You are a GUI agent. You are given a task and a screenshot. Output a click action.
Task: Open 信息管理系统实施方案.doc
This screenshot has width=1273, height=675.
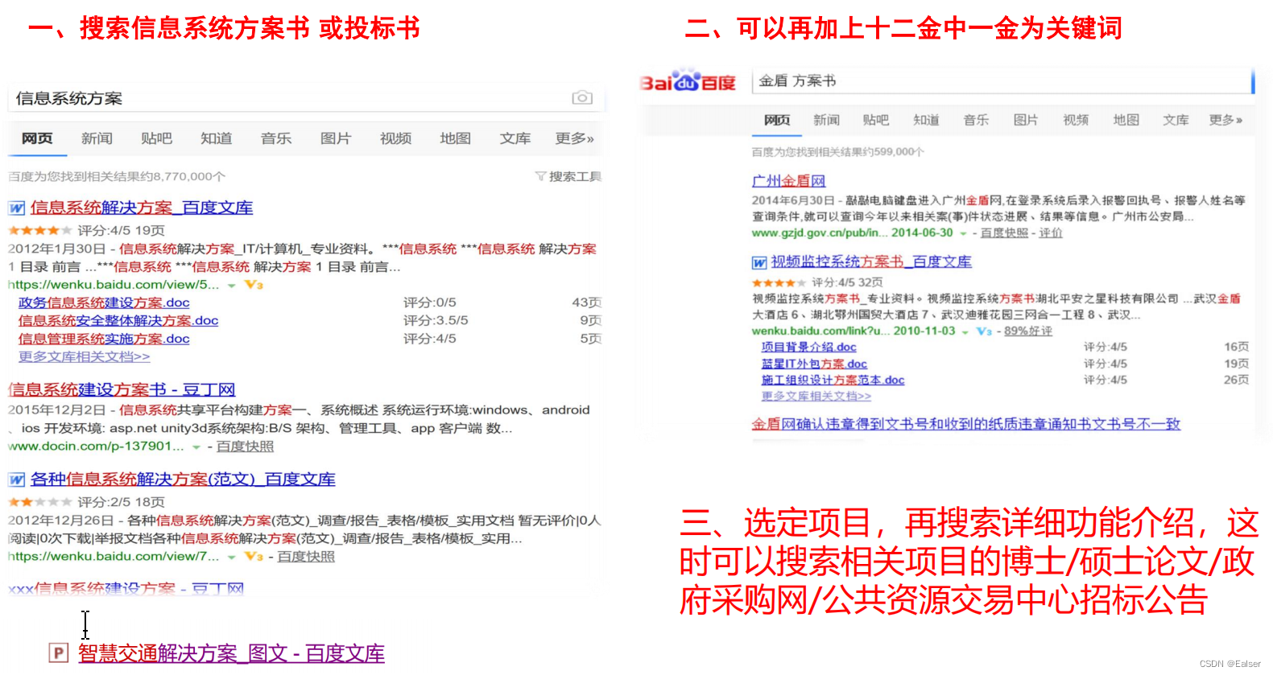coord(104,339)
